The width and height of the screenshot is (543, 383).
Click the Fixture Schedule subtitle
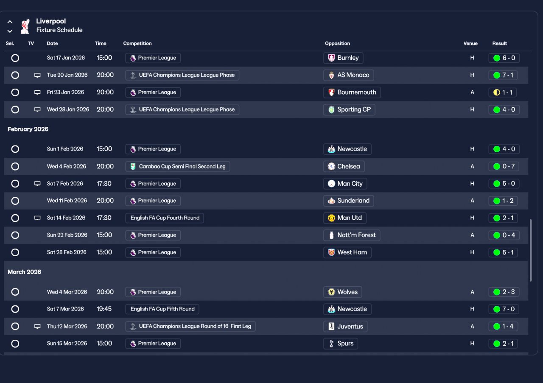pos(59,30)
